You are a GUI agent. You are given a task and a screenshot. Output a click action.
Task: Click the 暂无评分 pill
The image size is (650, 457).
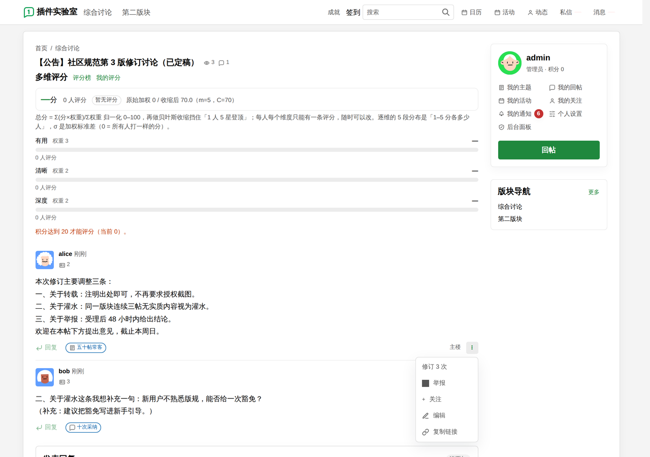pyautogui.click(x=107, y=100)
